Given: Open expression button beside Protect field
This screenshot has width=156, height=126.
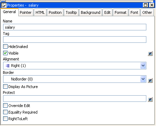Looking at the screenshot, I should pyautogui.click(x=150, y=99).
